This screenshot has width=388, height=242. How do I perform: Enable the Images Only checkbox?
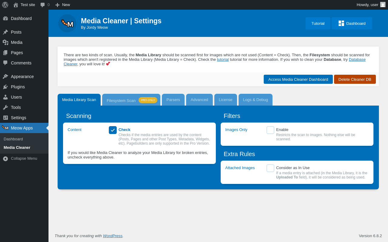point(270,130)
